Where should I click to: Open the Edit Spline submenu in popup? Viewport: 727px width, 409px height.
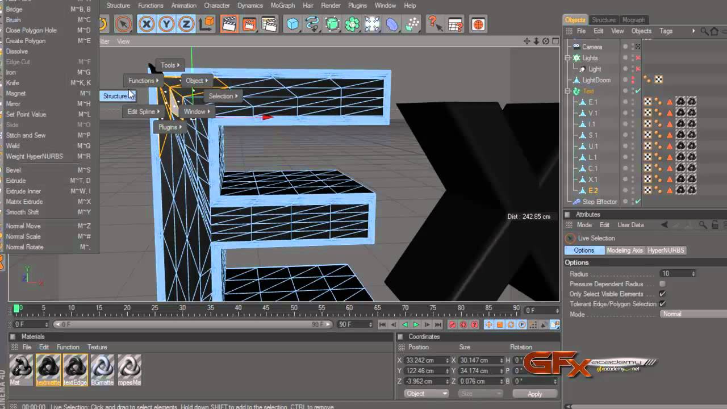point(143,111)
